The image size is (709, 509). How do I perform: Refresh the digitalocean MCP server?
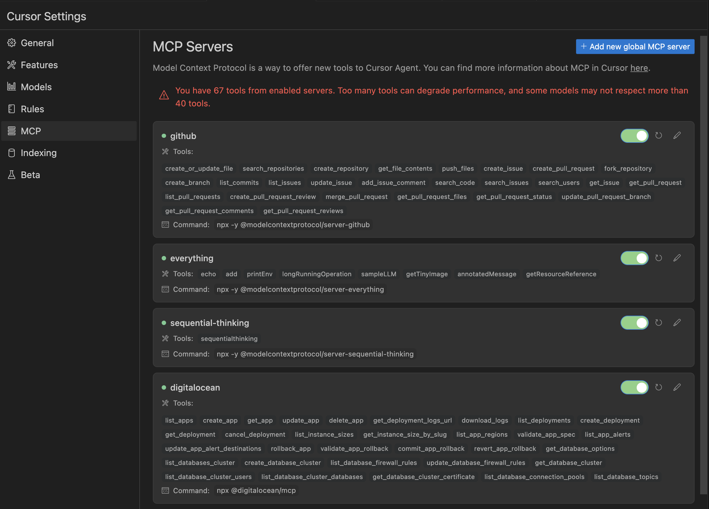[x=658, y=387]
